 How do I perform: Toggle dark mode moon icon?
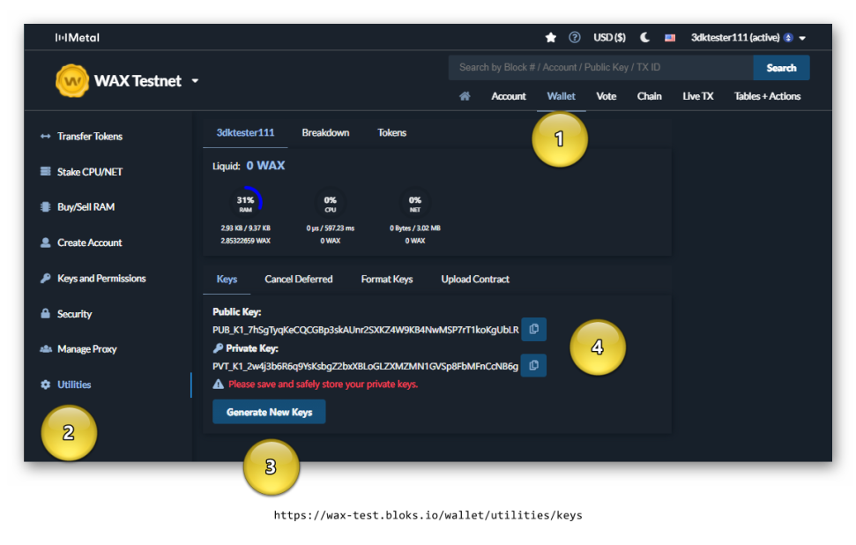point(644,38)
